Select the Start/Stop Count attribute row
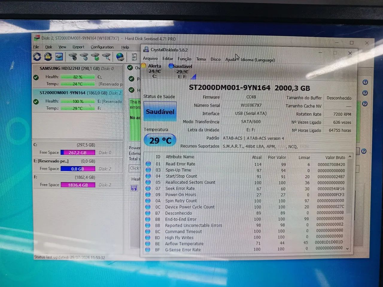383x287 pixels. coord(245,176)
